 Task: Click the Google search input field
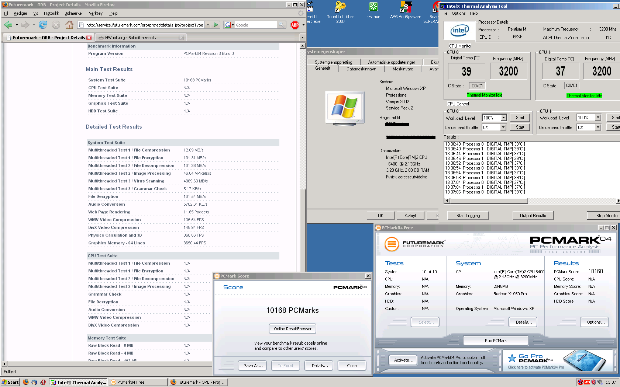(x=255, y=25)
